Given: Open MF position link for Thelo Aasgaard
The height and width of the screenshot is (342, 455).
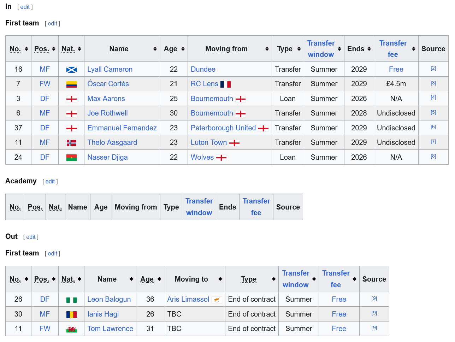Looking at the screenshot, I should coord(45,143).
